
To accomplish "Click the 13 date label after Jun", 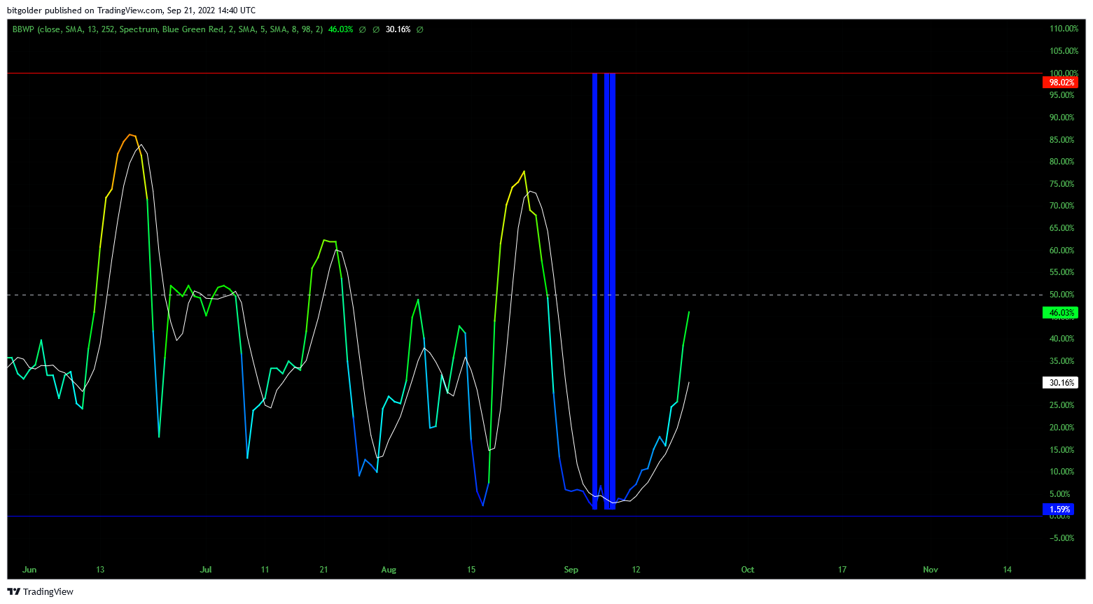I will click(x=100, y=570).
